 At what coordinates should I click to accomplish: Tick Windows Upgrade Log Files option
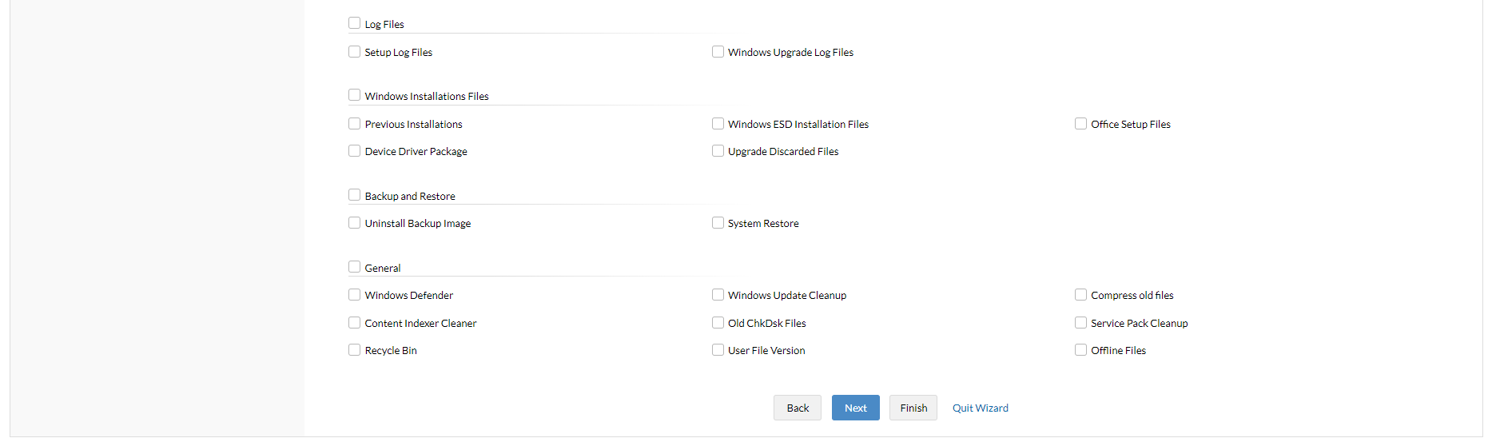[718, 52]
